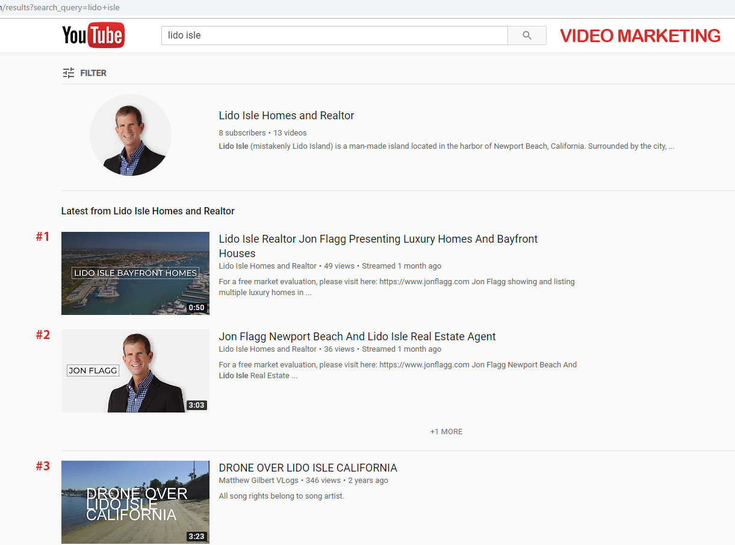Click the browser address bar URL
The image size is (735, 545).
(60, 8)
